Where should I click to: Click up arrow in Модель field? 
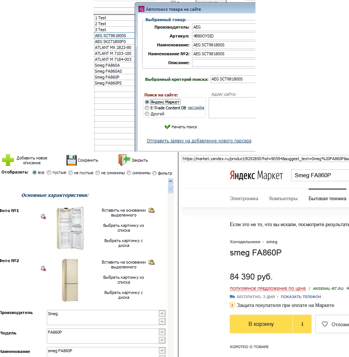point(162,332)
